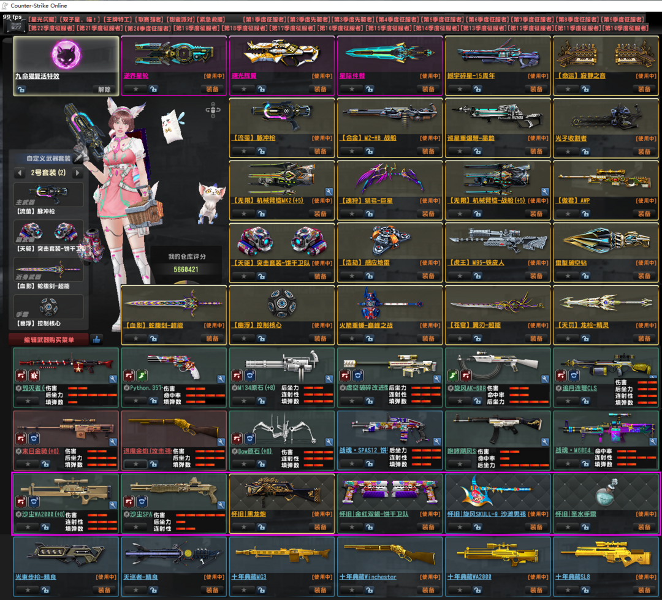This screenshot has height=600, width=662.
Task: Click the wrench icon on Bow原石 card
Action: (329, 442)
